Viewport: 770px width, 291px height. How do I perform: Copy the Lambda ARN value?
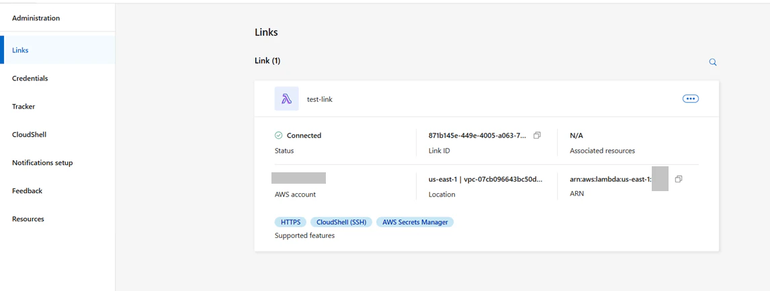679,179
